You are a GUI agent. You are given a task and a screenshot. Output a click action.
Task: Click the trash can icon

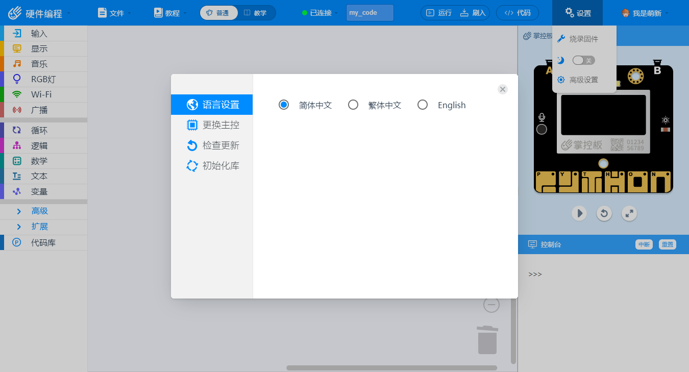[487, 340]
